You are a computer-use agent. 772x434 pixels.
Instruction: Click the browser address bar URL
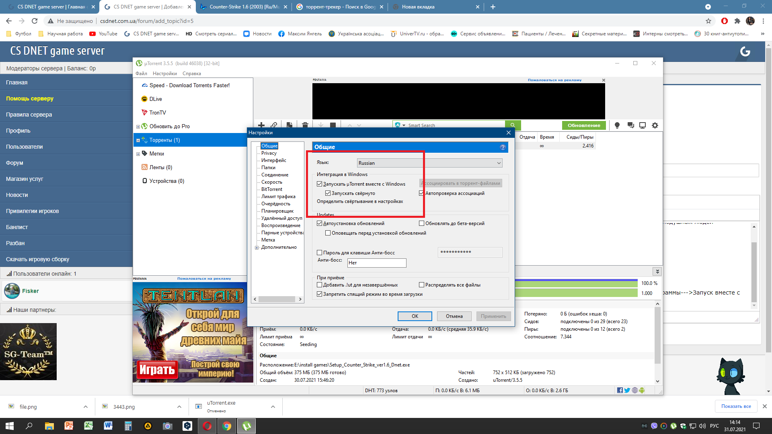click(146, 21)
